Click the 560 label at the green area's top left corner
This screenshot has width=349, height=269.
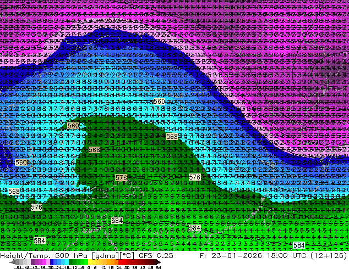73,126
